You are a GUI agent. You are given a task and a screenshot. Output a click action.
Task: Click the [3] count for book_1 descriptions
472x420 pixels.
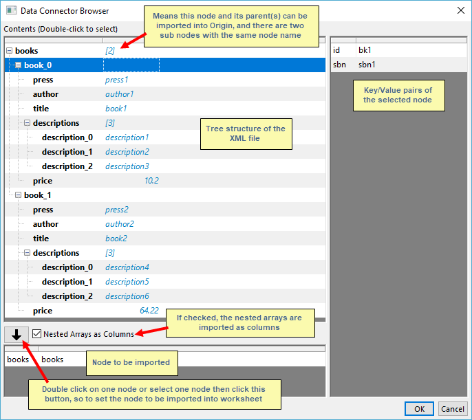tap(110, 253)
